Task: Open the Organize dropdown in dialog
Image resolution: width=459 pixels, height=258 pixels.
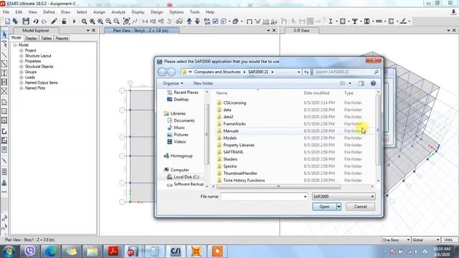Action: coord(173,83)
